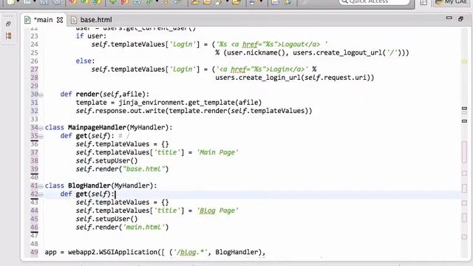Click 'jinja_environment.get_template(afile)' text

tap(190, 103)
